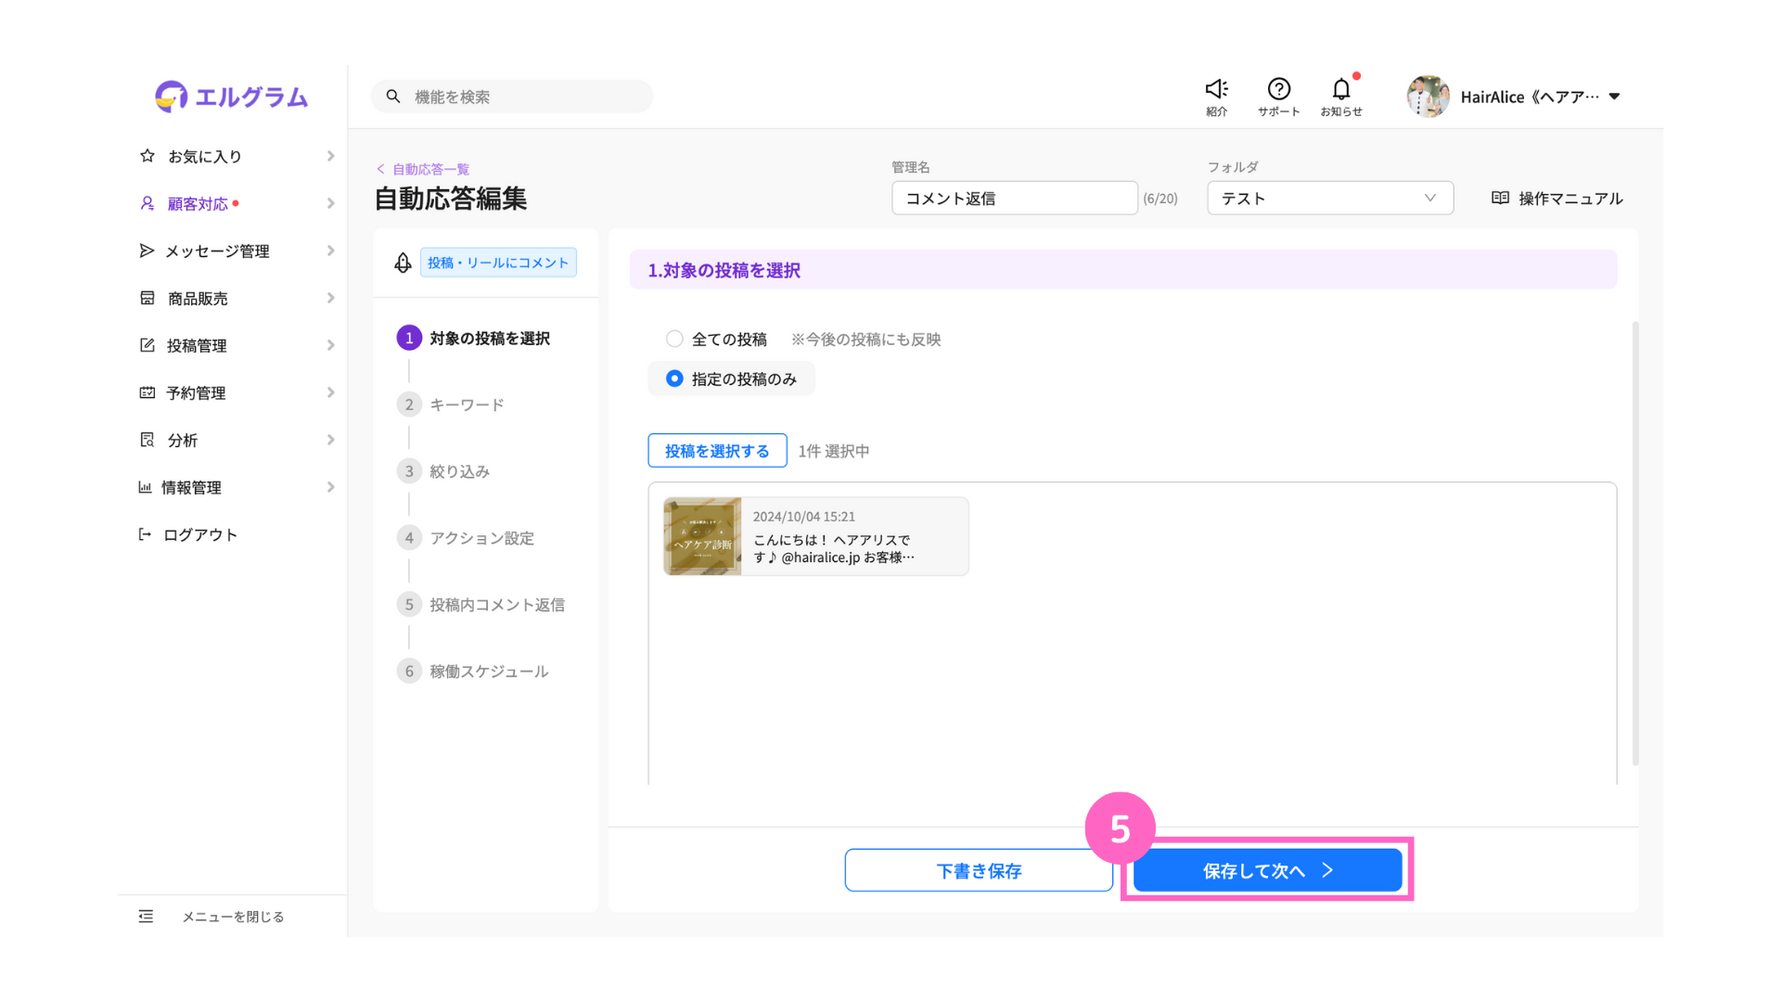Image resolution: width=1781 pixels, height=1002 pixels.
Task: Select the 予約管理 reservation management icon
Action: point(147,392)
